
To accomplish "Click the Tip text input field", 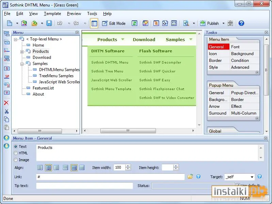I will coord(84,186).
